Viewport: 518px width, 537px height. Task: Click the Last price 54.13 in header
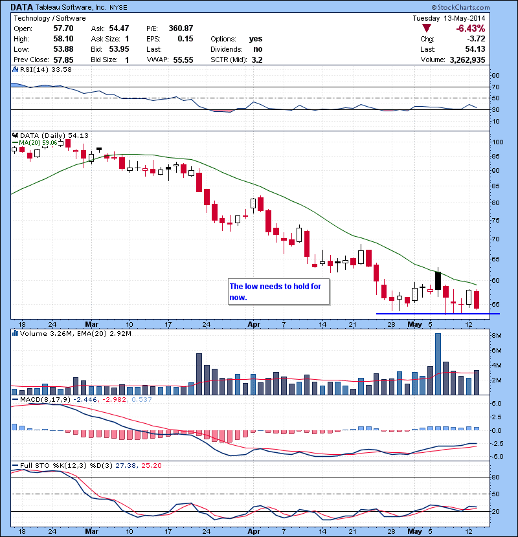(475, 49)
